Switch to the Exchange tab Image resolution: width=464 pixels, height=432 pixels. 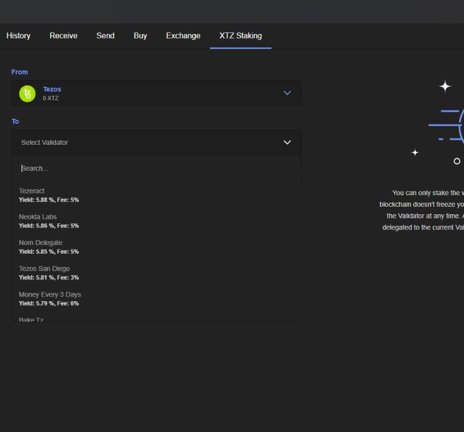[x=183, y=35]
